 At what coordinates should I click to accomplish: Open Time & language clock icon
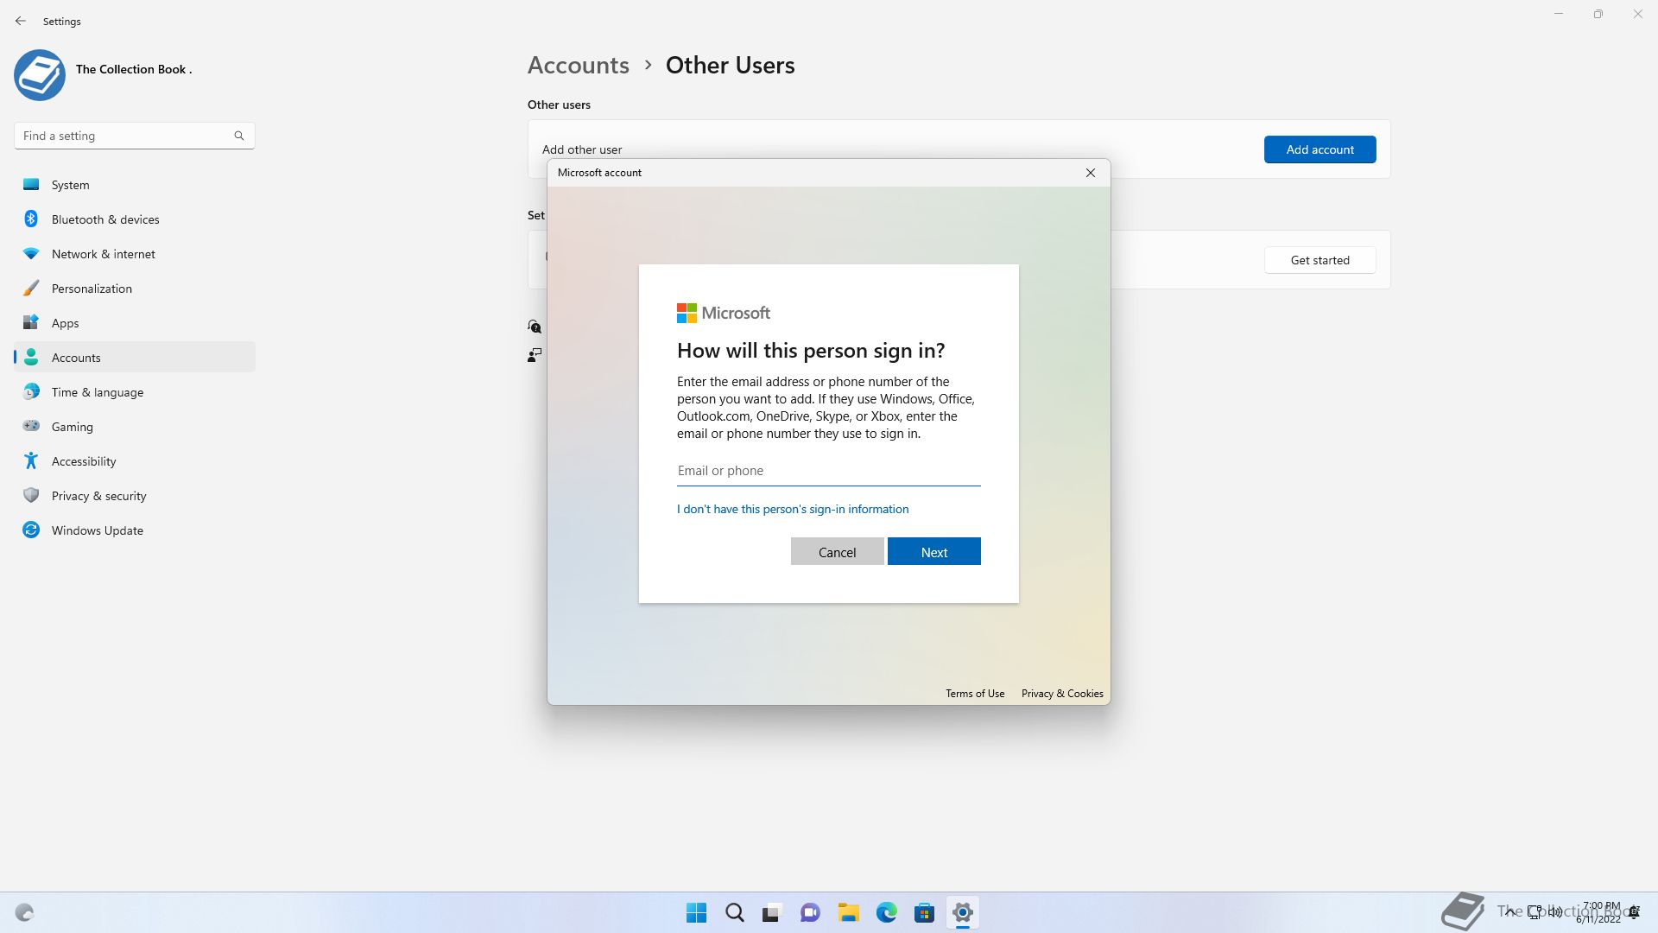point(31,391)
